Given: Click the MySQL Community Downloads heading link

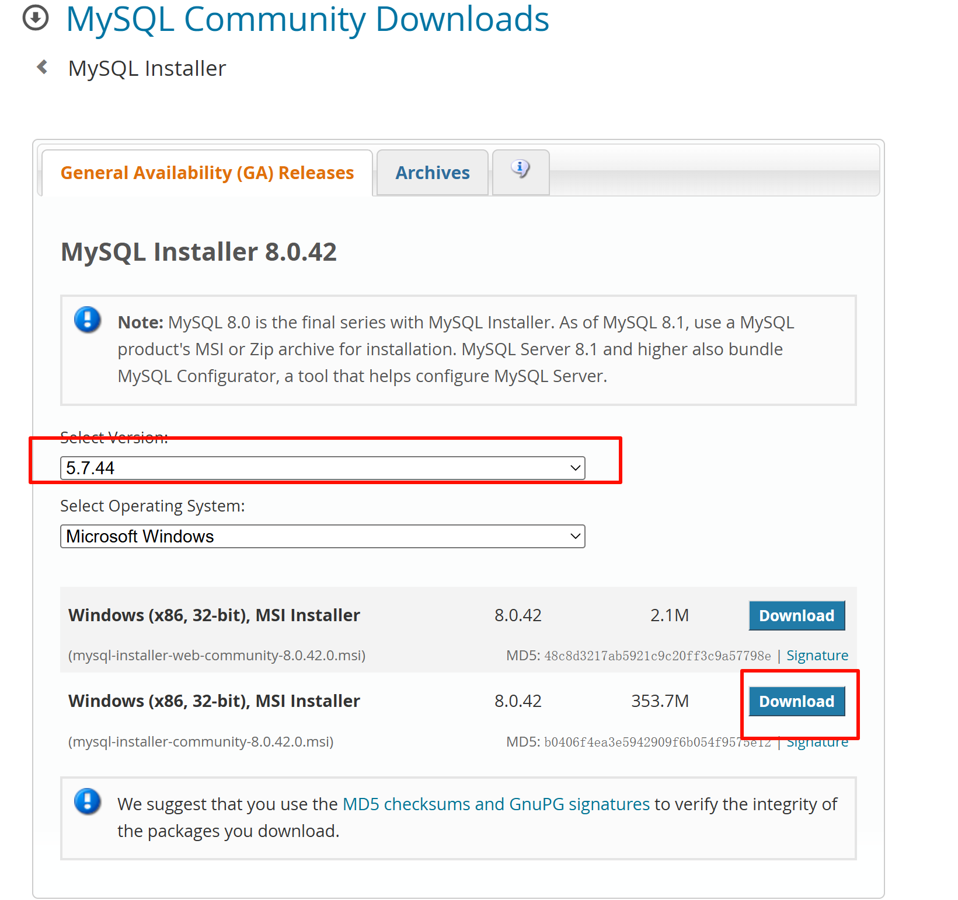Looking at the screenshot, I should pos(308,19).
